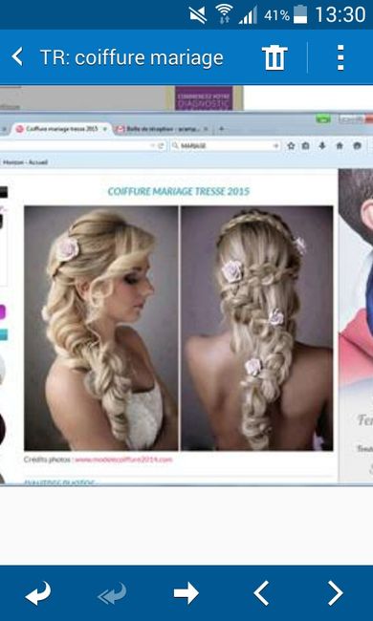Tap the reply arrow in the bottom bar
This screenshot has height=621, width=373.
coord(38,593)
